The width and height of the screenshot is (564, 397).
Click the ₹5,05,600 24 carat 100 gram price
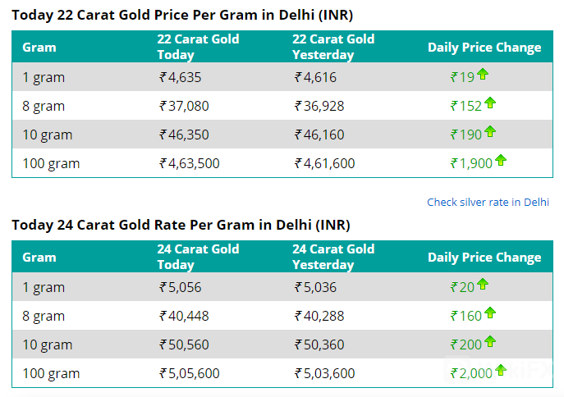(x=190, y=373)
